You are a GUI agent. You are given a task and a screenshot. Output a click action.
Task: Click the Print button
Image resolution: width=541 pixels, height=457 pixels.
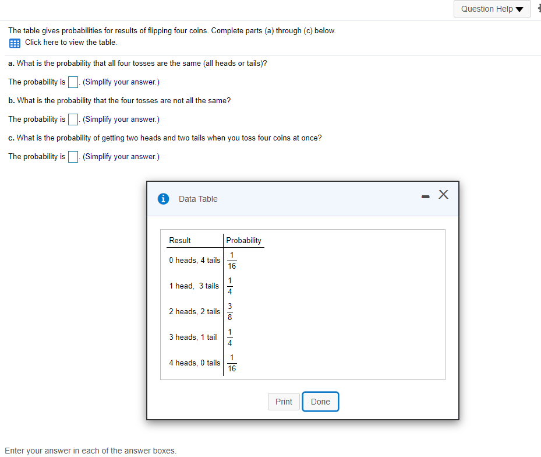click(x=284, y=401)
